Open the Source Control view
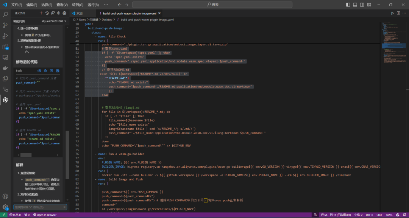The image size is (409, 218). tap(5, 25)
